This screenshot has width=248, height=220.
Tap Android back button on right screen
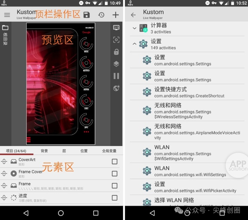click(x=152, y=213)
